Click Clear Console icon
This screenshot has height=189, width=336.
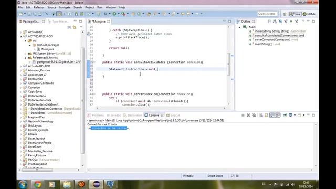pos(261,115)
